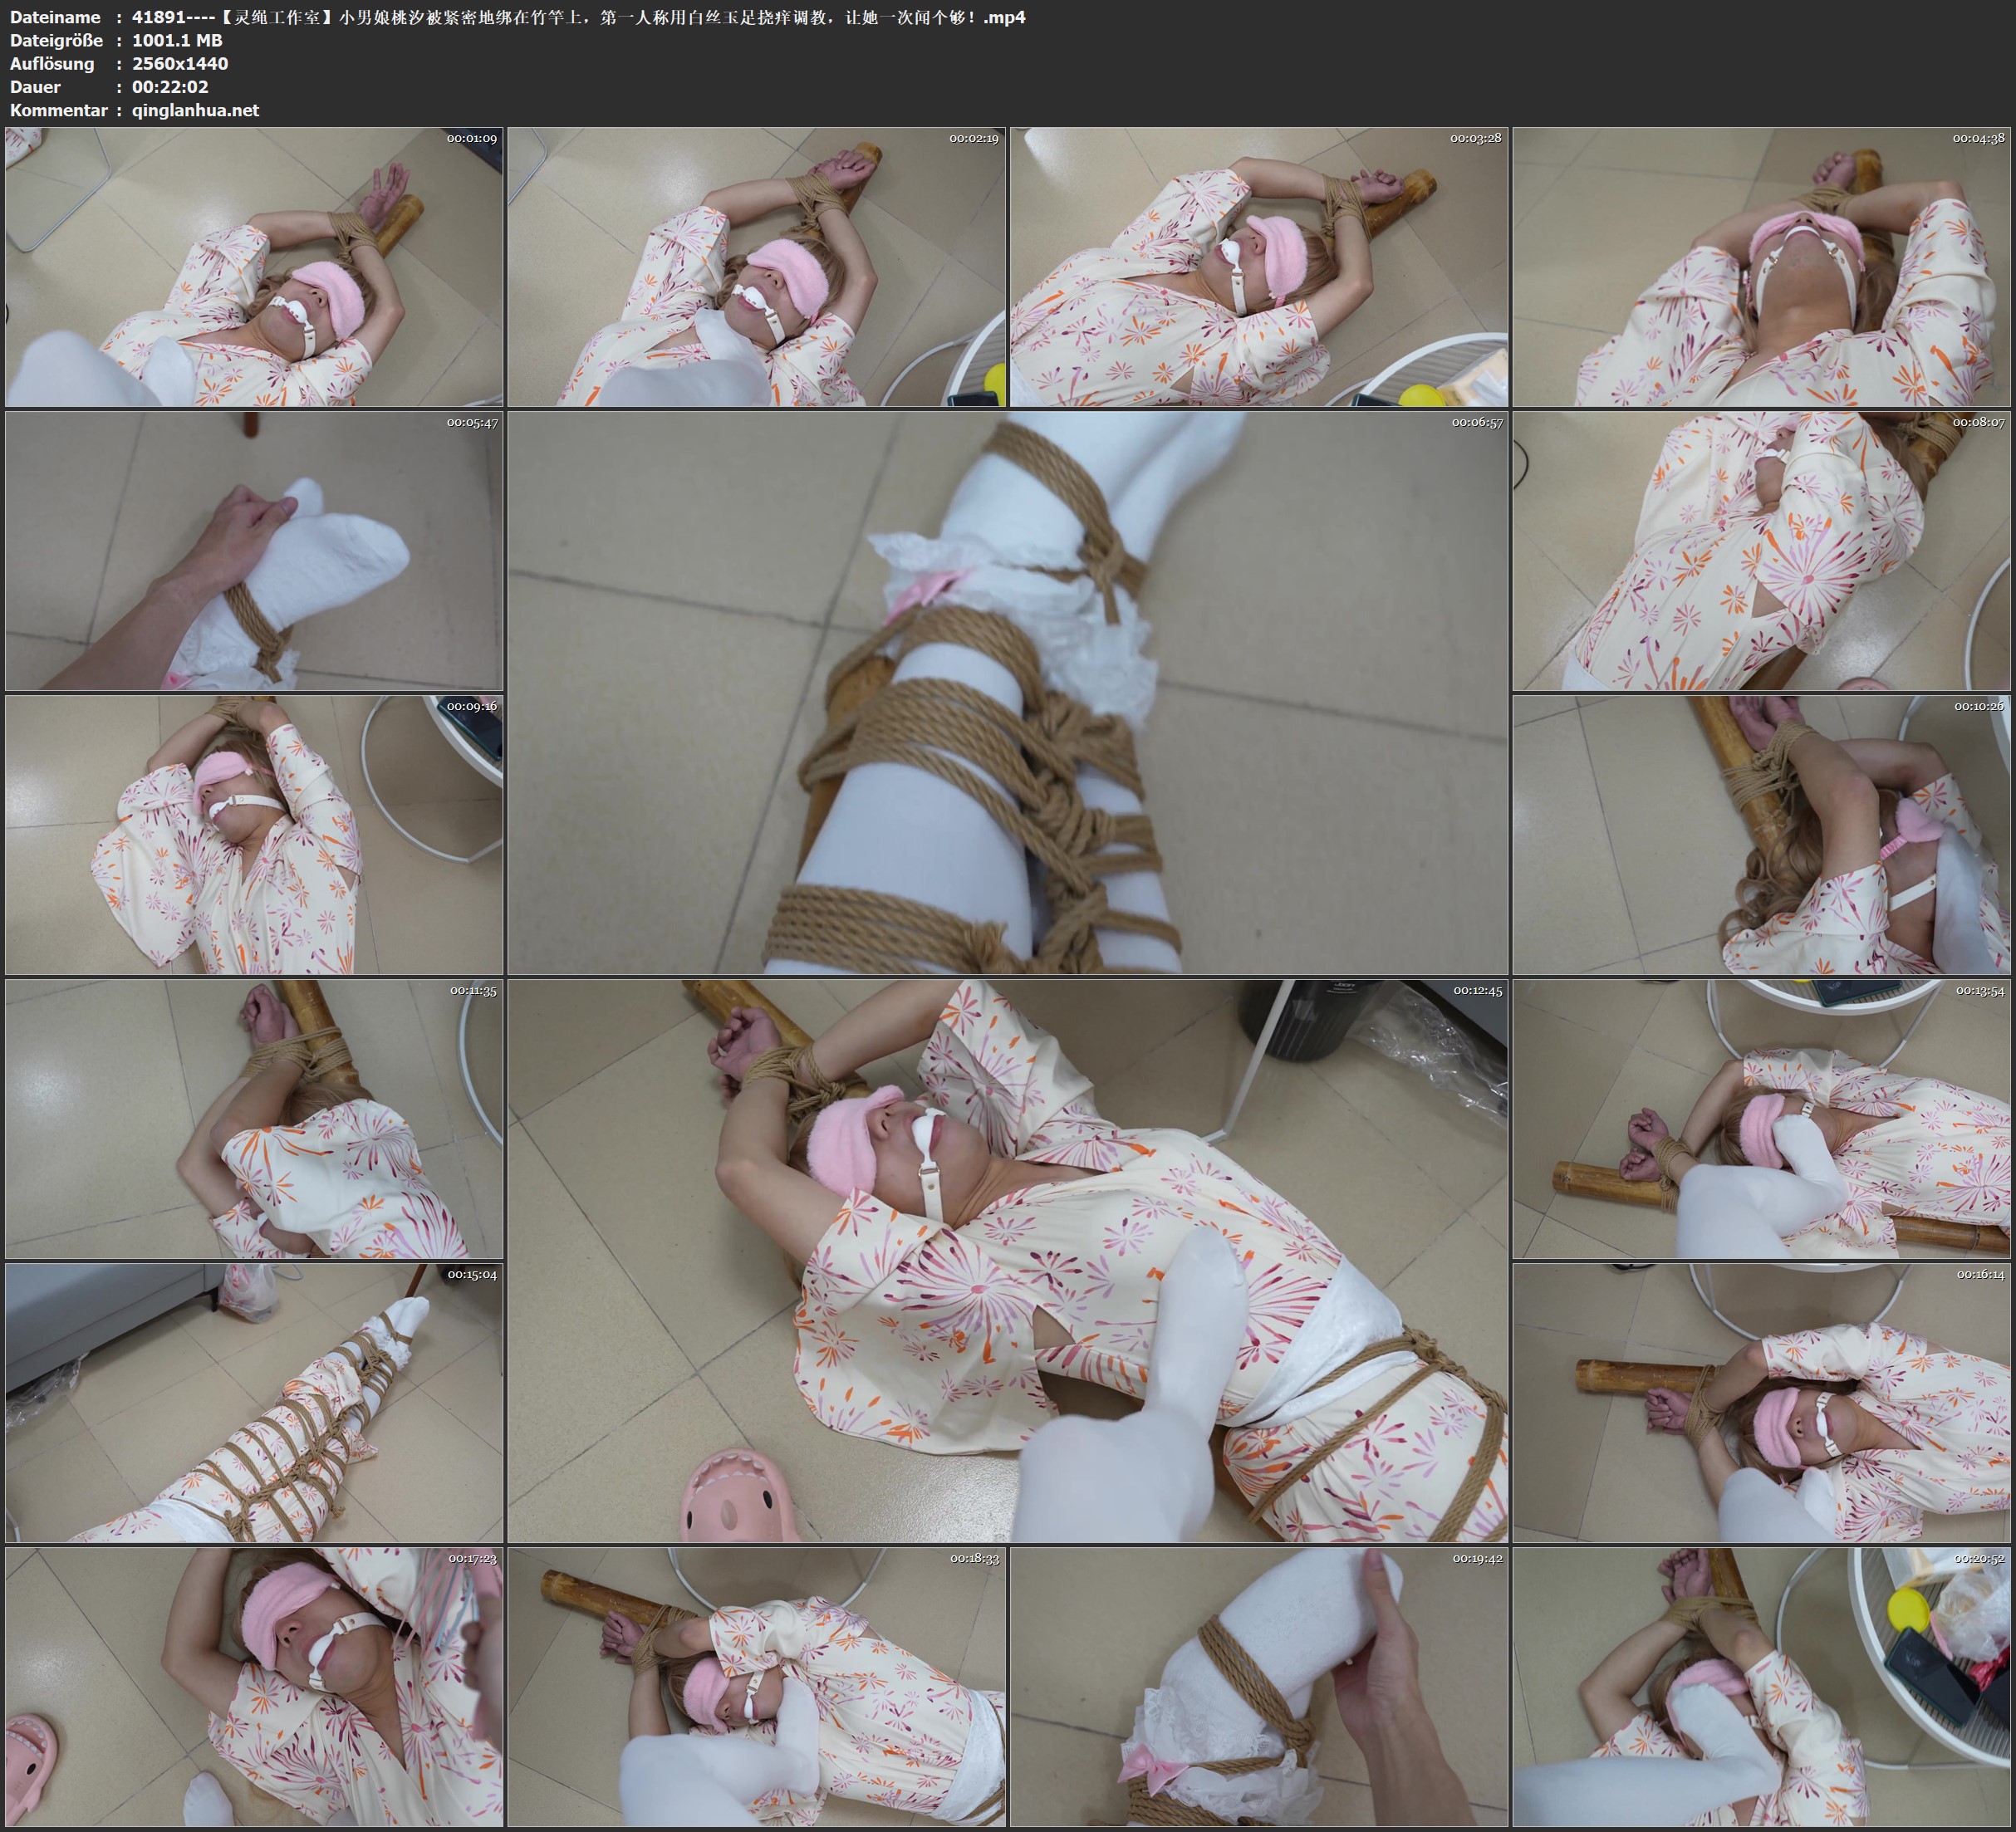Open the large frame at 00:12:45

[1007, 1261]
